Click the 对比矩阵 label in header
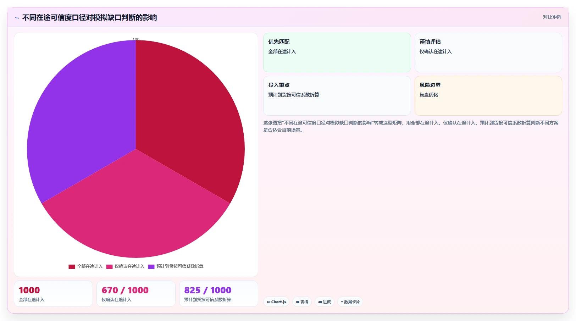576x321 pixels. pos(552,17)
